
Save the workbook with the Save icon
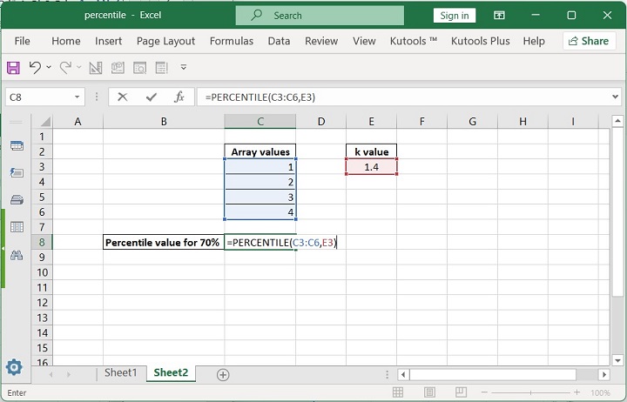pos(13,68)
